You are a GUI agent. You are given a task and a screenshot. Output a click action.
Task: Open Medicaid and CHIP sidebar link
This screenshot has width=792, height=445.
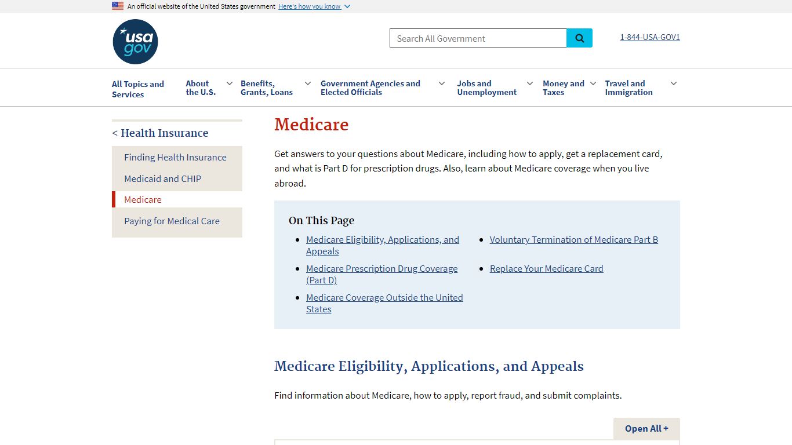click(x=162, y=178)
